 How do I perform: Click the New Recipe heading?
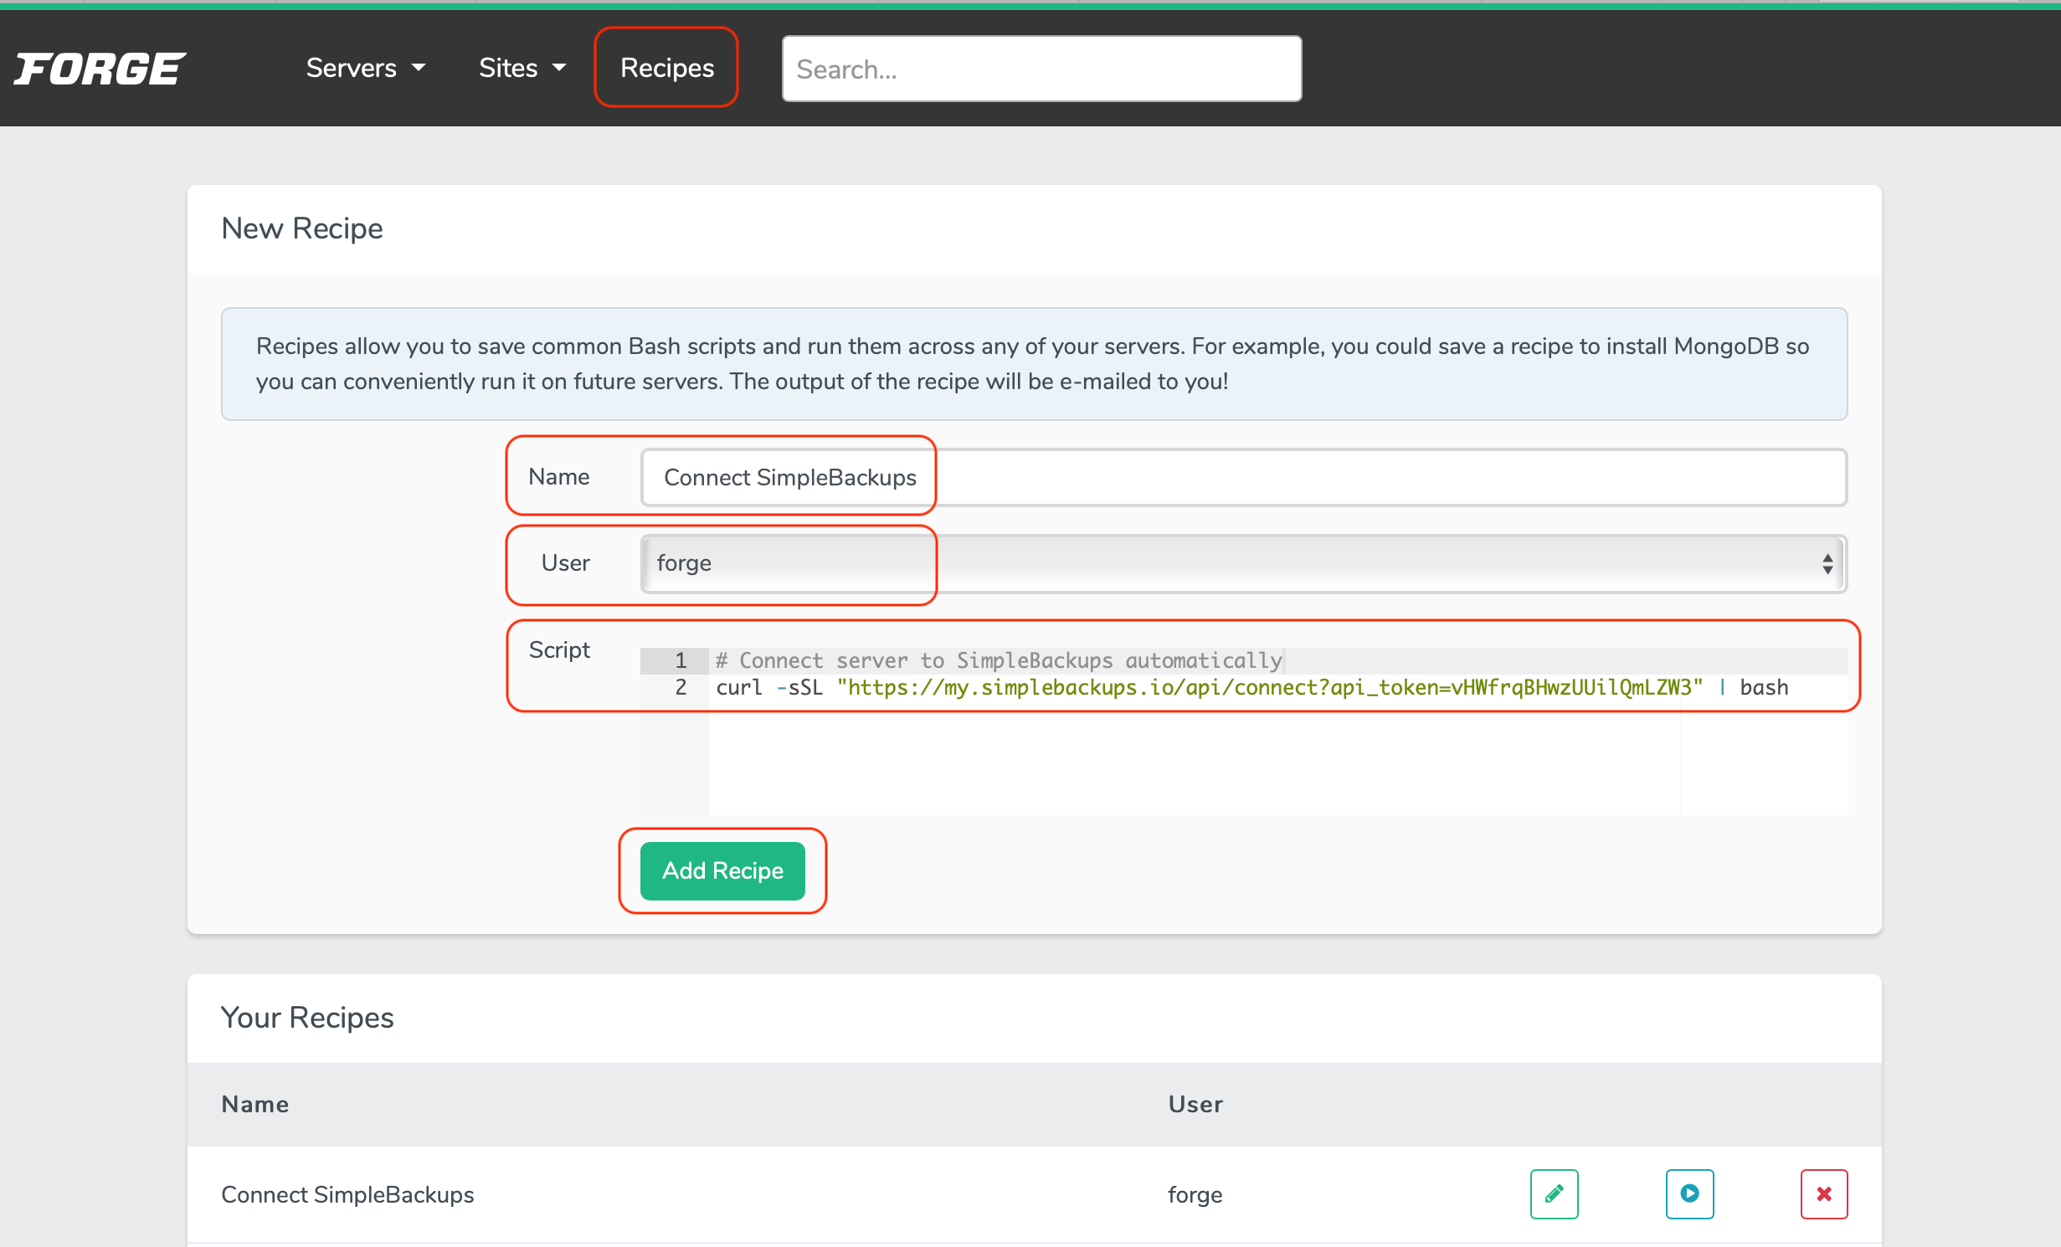[x=301, y=228]
